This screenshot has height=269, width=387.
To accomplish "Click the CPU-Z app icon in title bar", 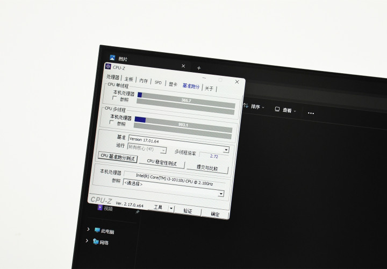I will pos(108,66).
